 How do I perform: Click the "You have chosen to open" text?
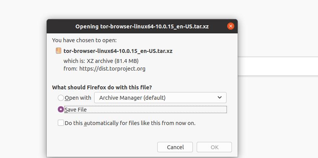coord(84,40)
